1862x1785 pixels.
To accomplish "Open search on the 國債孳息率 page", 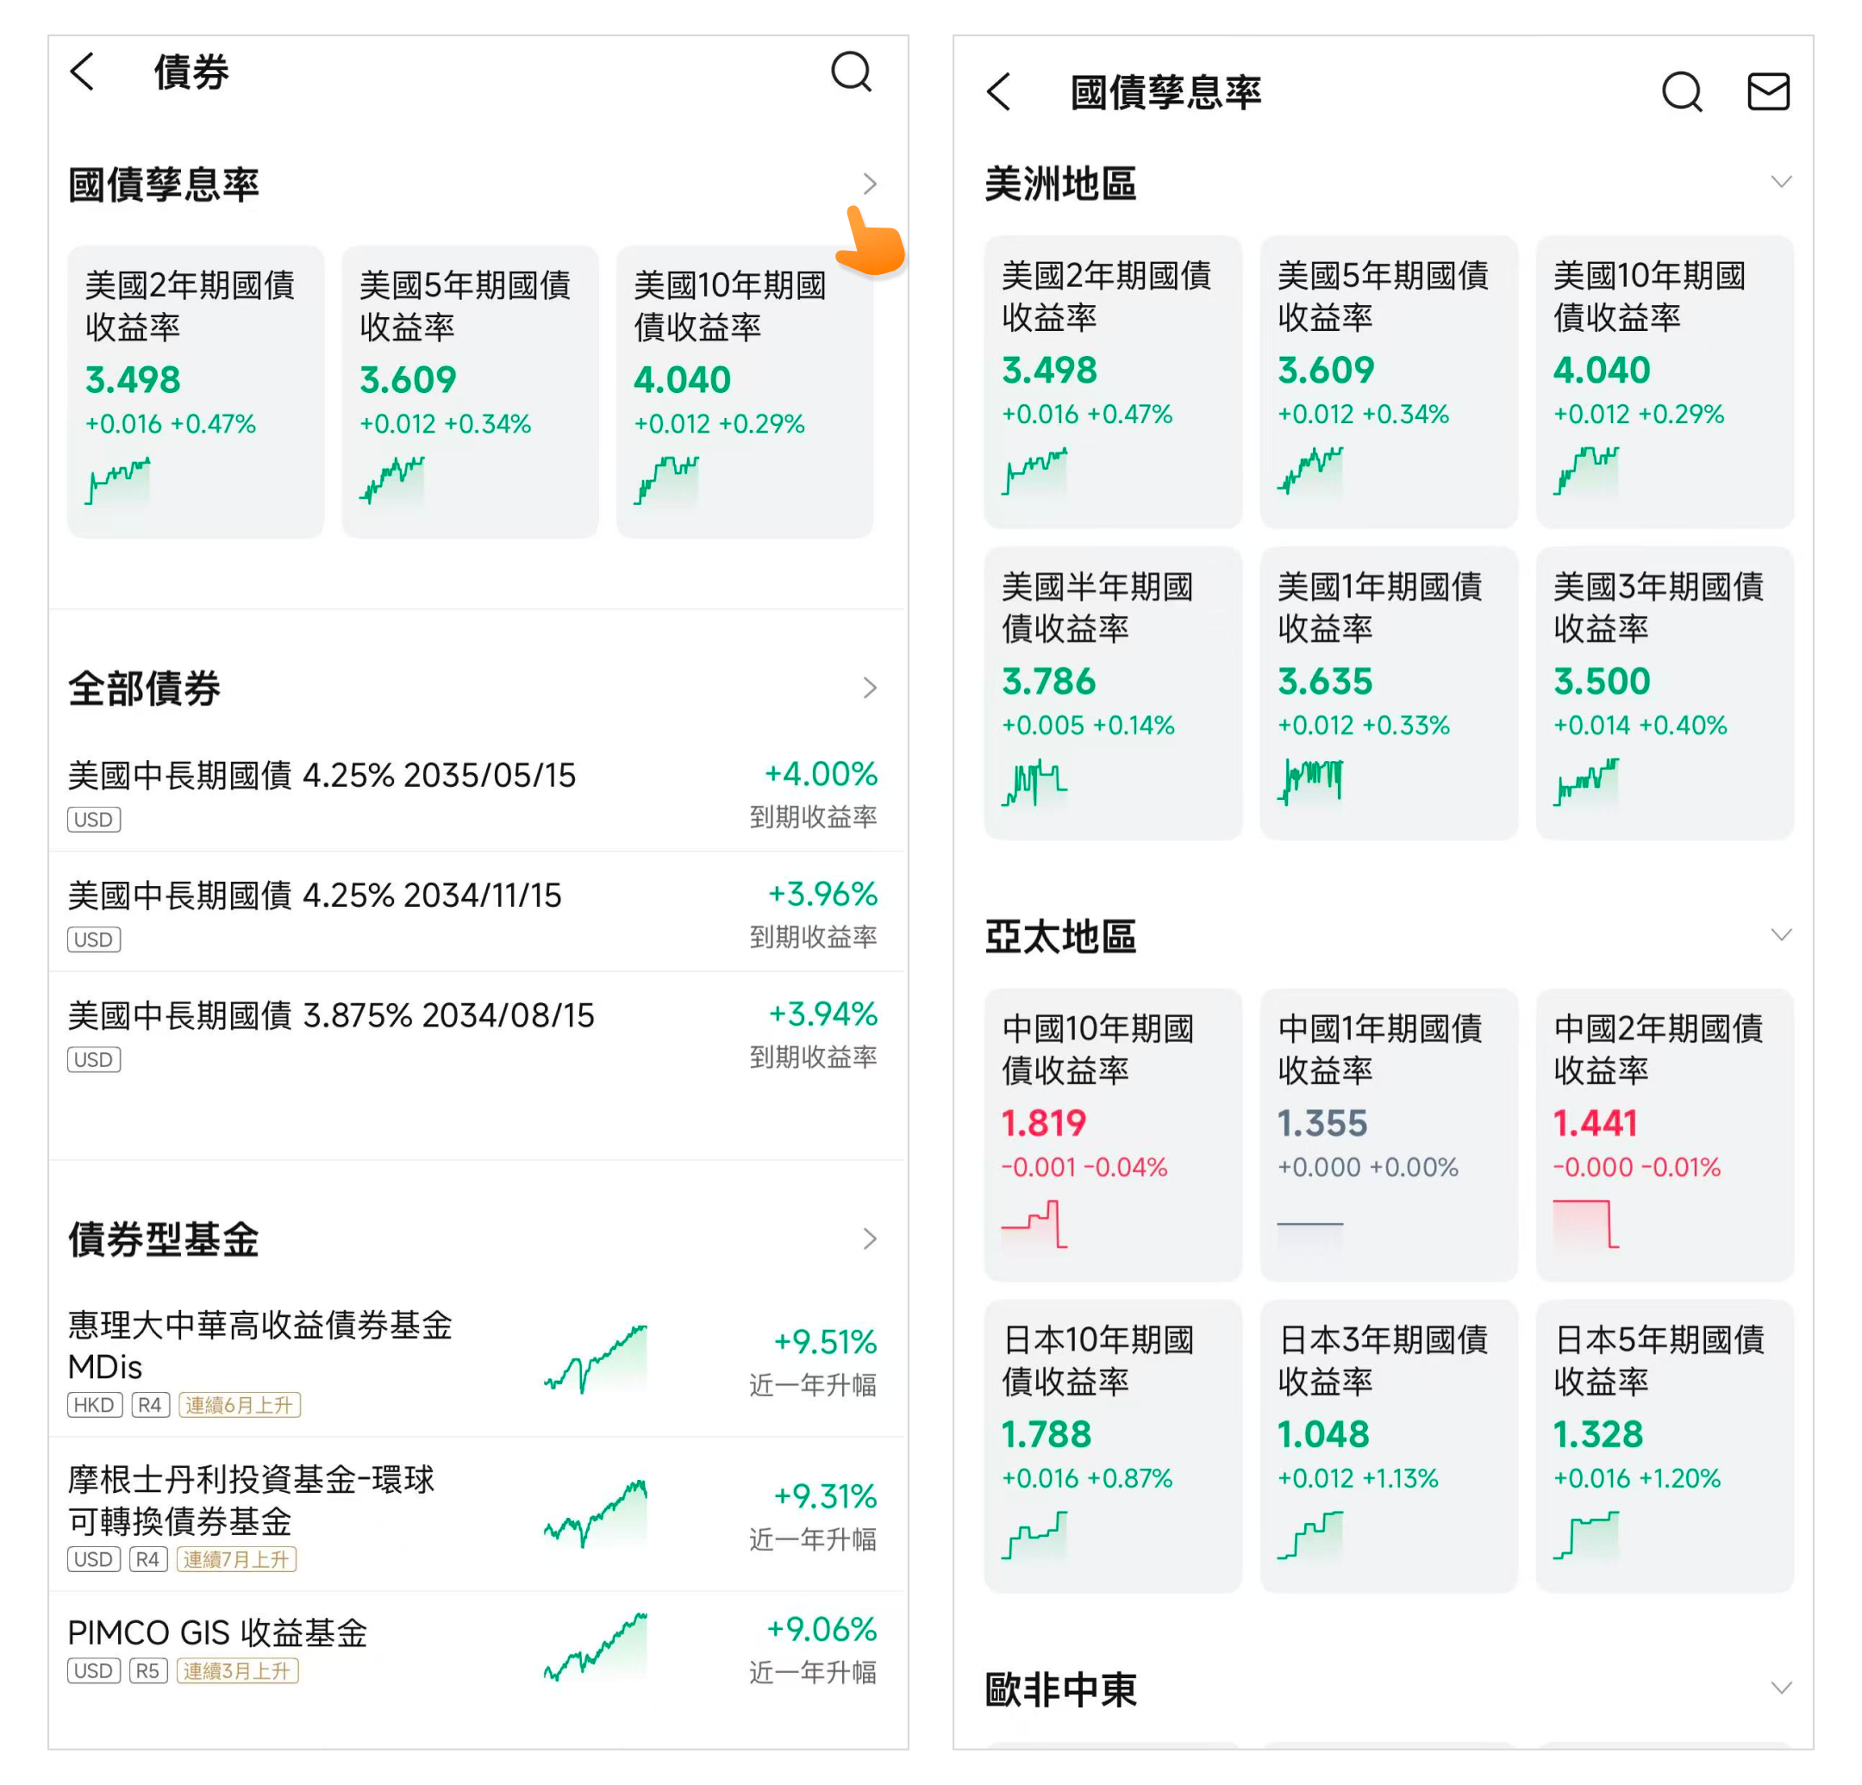I will point(1681,92).
